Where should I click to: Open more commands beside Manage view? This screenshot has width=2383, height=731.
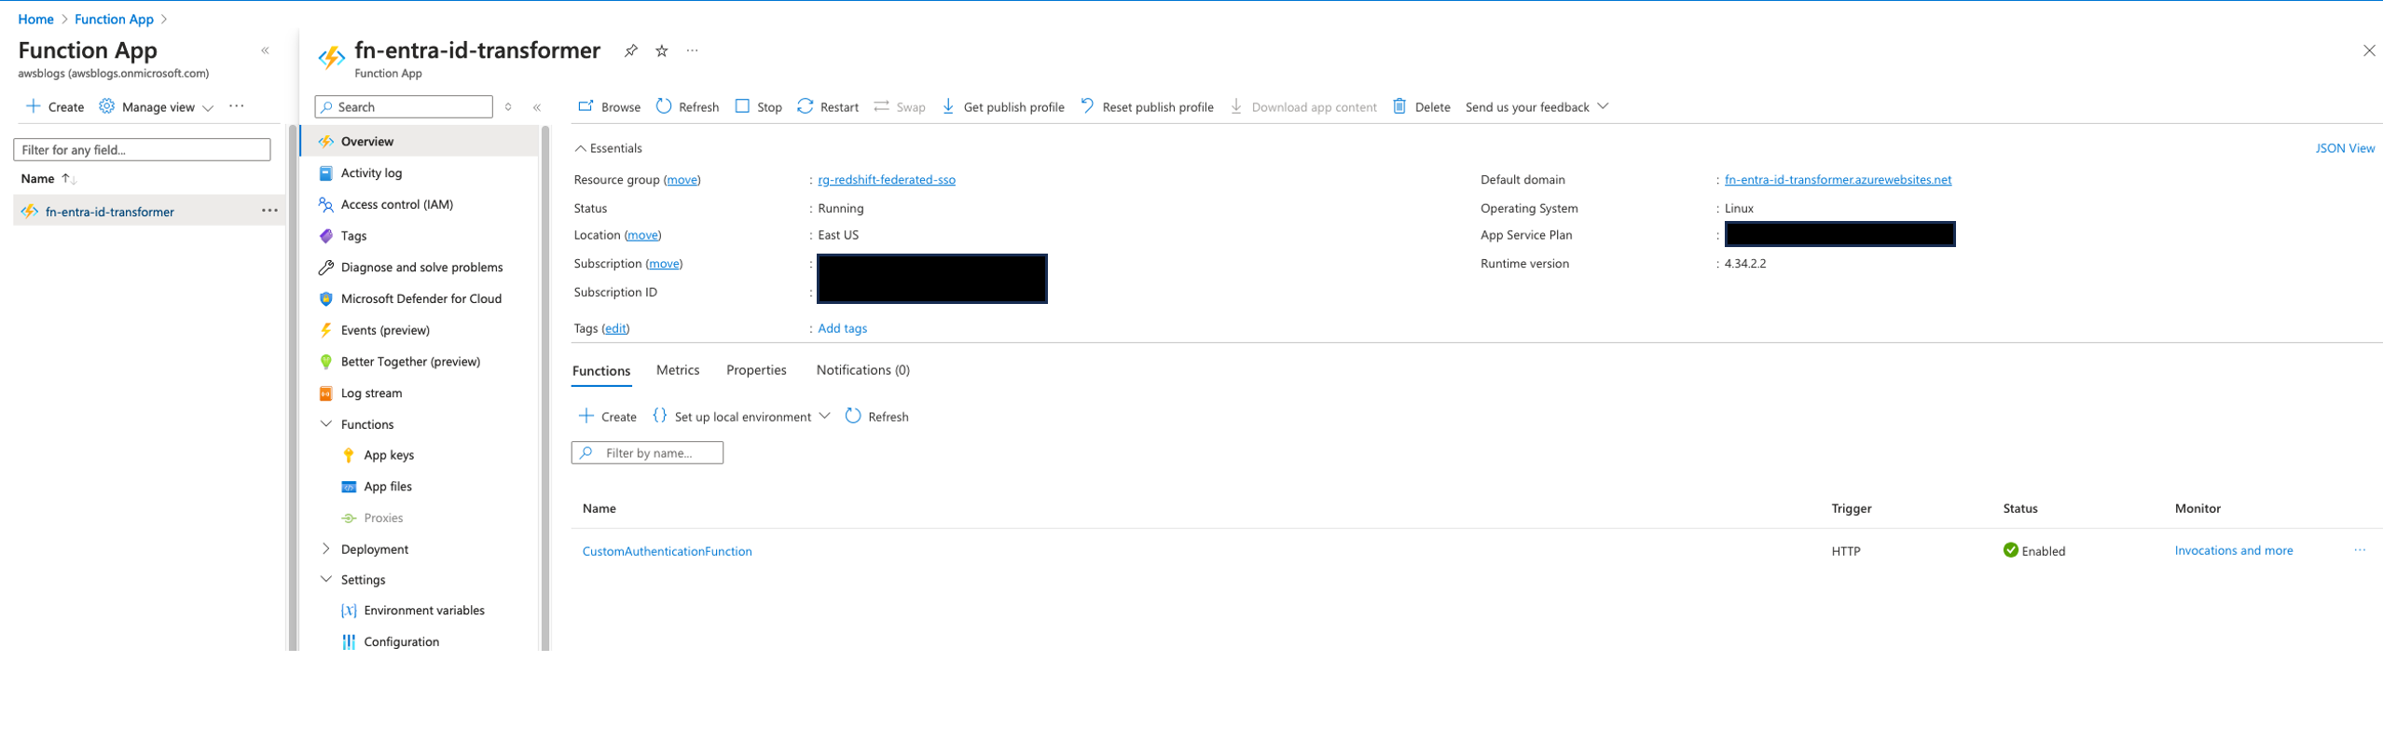tap(237, 106)
